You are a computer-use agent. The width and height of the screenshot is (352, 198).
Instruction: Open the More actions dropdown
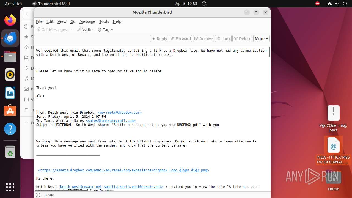(x=261, y=39)
